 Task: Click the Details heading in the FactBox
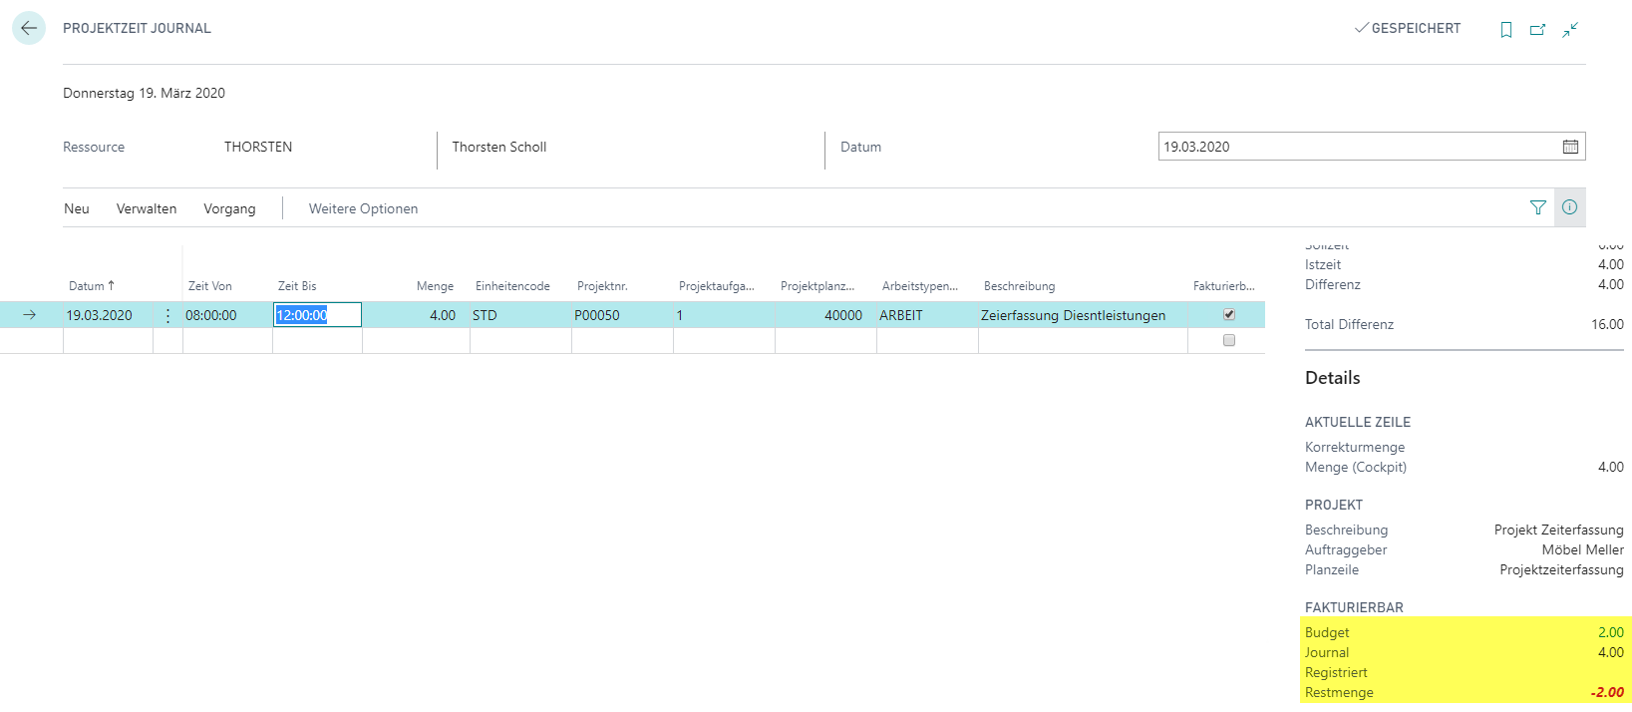pyautogui.click(x=1332, y=378)
